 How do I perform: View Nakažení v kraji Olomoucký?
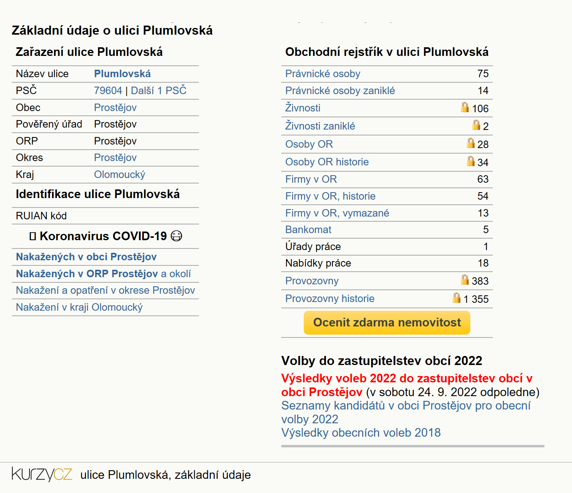pyautogui.click(x=79, y=307)
